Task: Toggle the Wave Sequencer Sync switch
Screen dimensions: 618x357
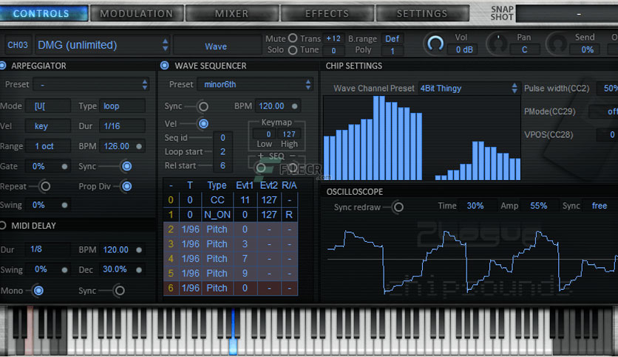Action: [203, 106]
